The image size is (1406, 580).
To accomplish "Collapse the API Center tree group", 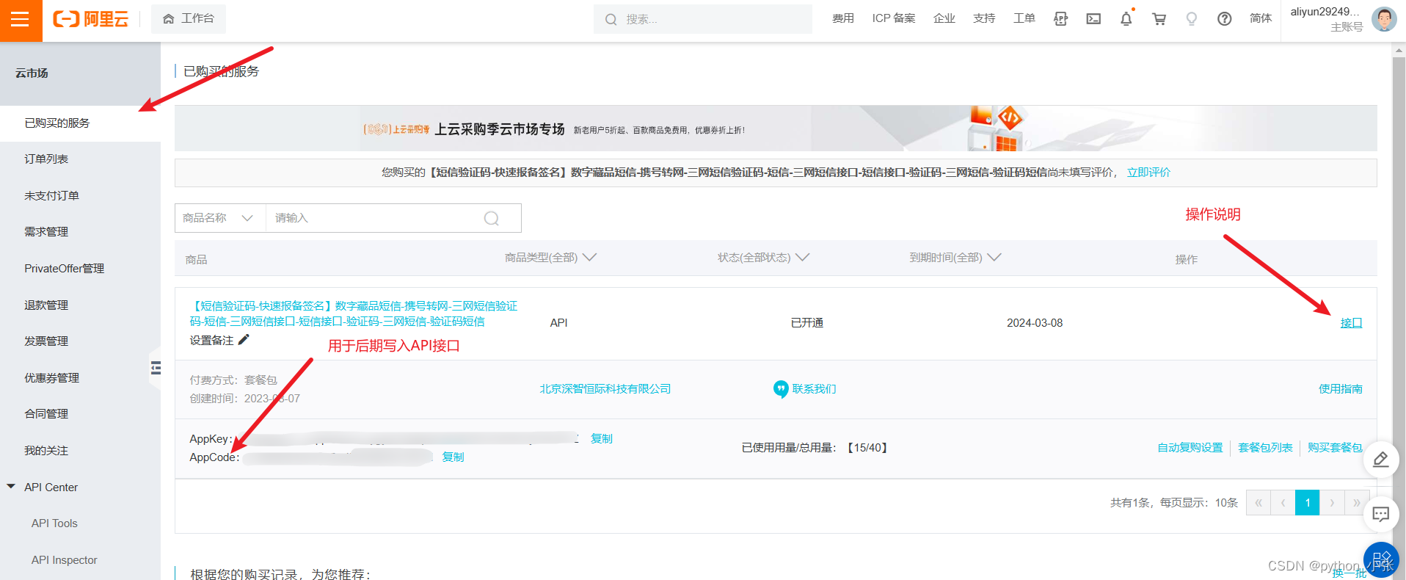I will click(11, 487).
